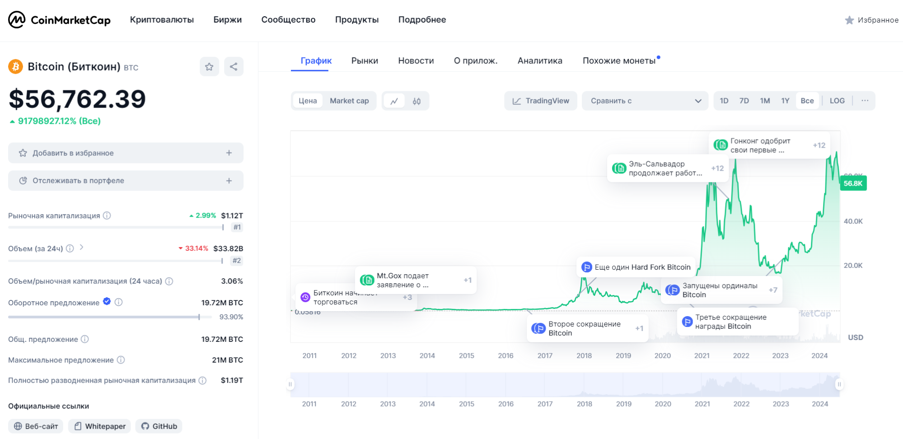This screenshot has width=903, height=439.
Task: Enable LOG scale on the chart
Action: (837, 101)
